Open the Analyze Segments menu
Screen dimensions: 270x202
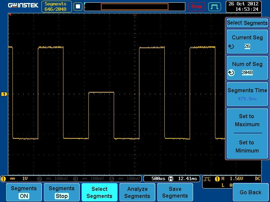pos(137,192)
